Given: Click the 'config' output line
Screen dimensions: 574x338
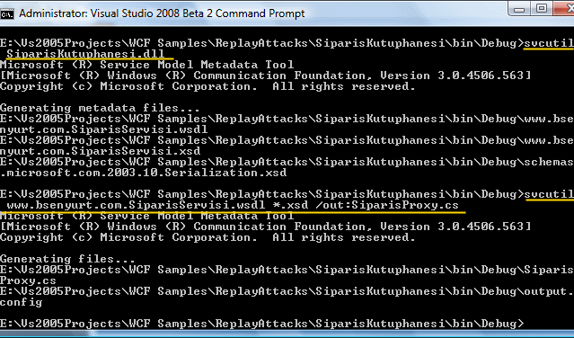Looking at the screenshot, I should (x=21, y=302).
